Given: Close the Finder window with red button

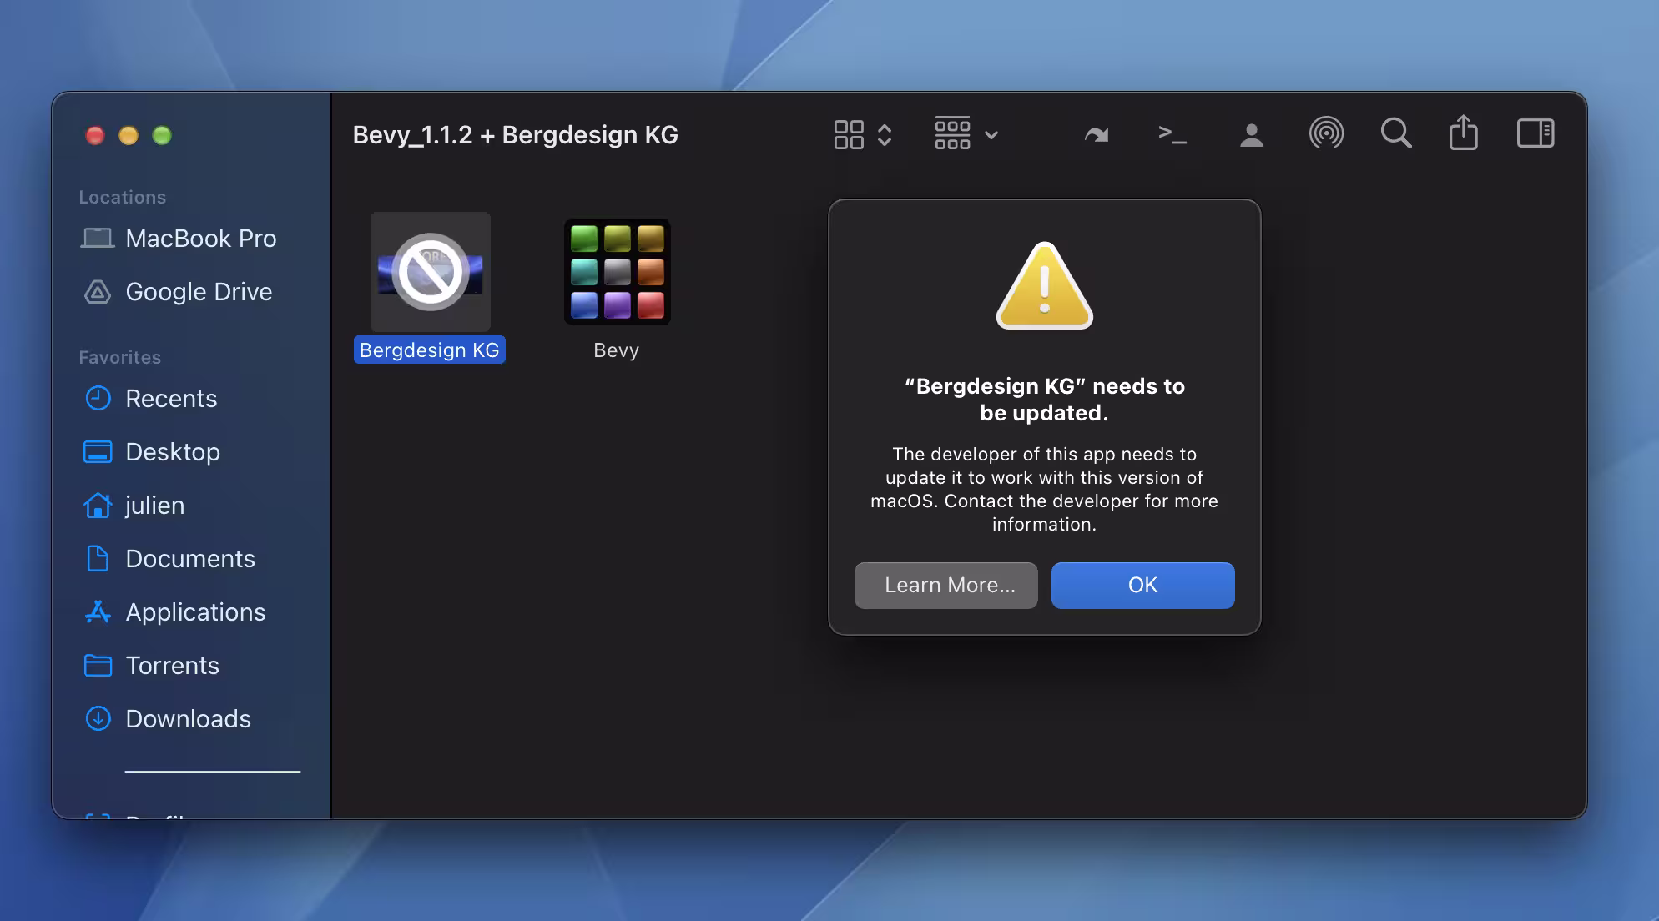Looking at the screenshot, I should click(x=95, y=135).
